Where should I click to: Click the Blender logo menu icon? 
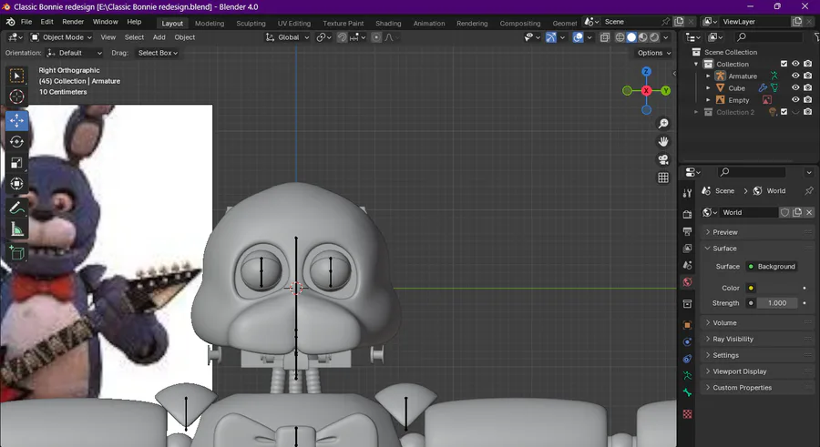(10, 22)
